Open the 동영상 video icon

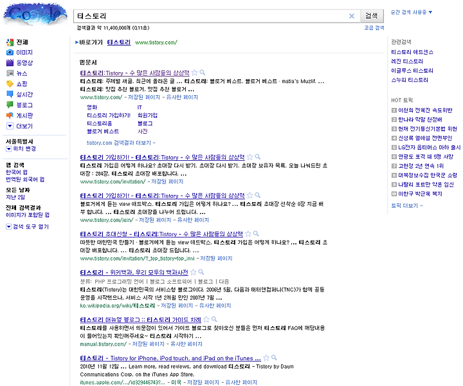click(10, 62)
